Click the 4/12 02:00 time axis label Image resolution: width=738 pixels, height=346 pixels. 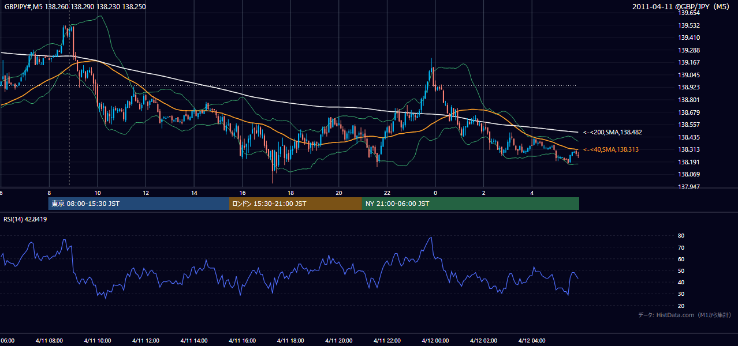coord(483,340)
